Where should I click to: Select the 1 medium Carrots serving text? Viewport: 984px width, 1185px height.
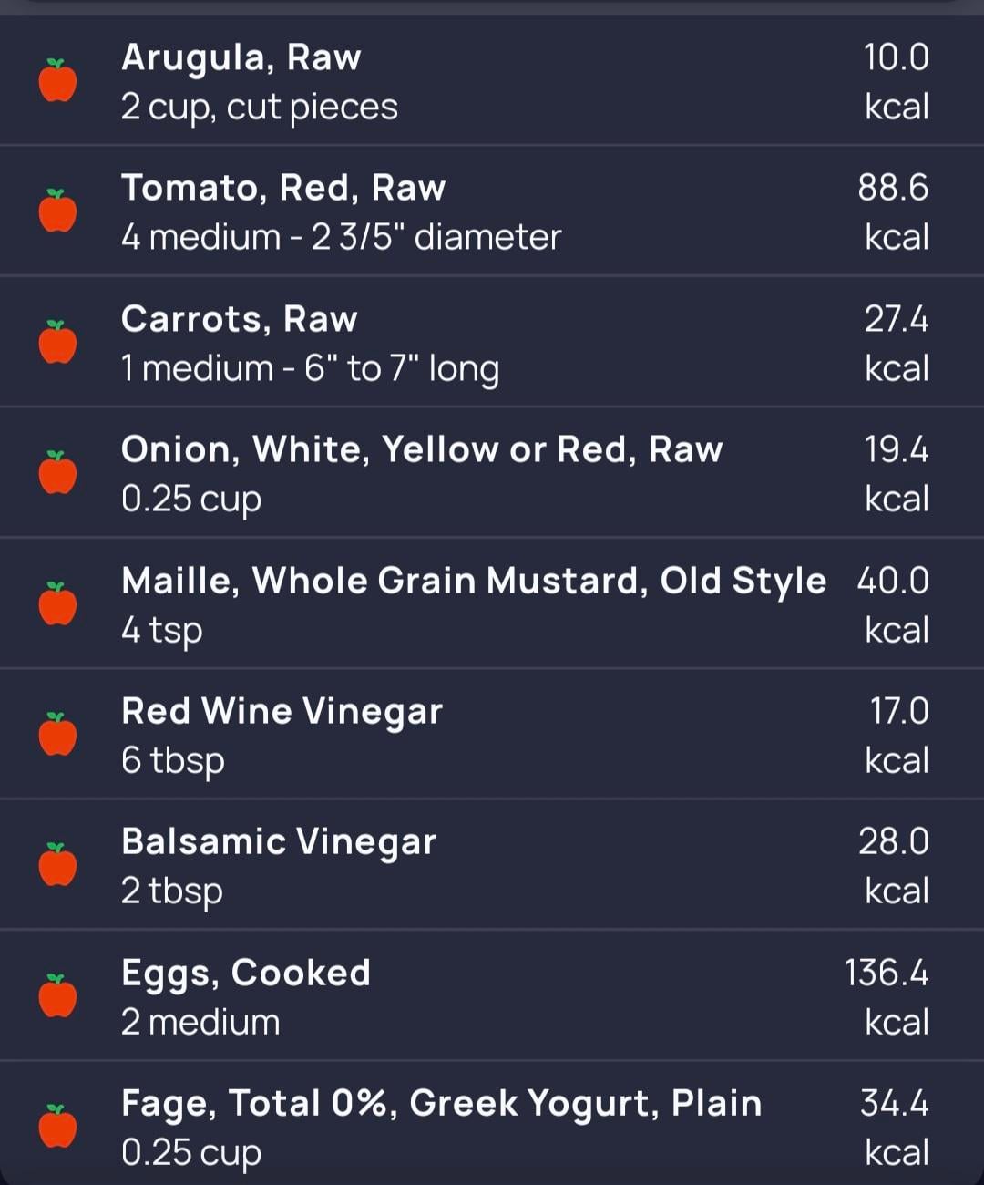pyautogui.click(x=310, y=369)
